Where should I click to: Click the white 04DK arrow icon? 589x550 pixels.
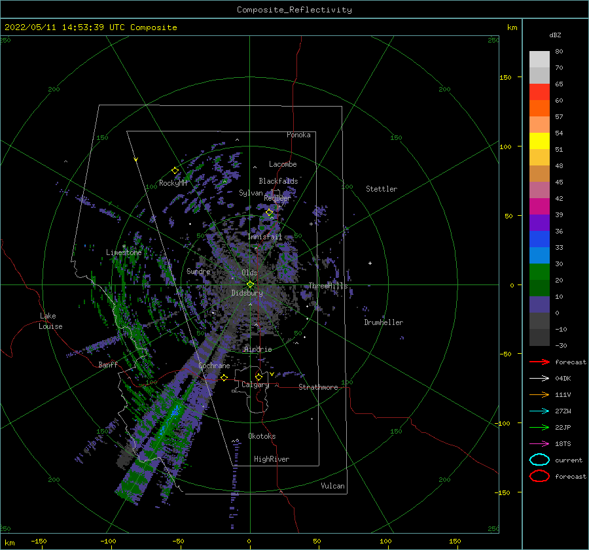click(539, 379)
